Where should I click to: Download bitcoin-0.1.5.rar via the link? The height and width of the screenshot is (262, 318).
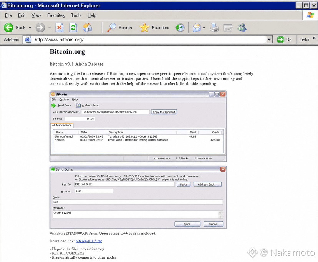(x=89, y=241)
